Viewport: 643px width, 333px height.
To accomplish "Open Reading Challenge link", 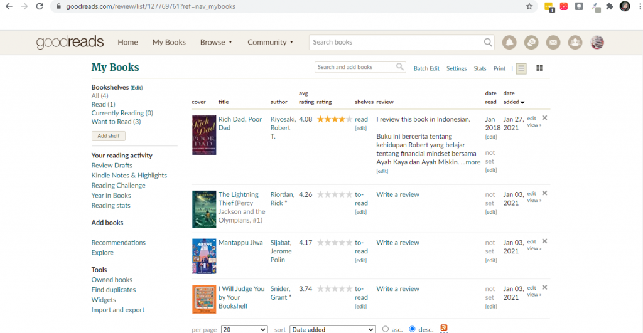I will click(118, 185).
